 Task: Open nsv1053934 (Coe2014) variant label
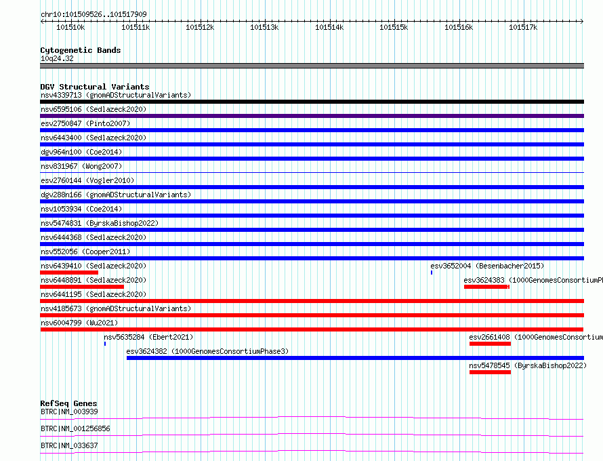pyautogui.click(x=81, y=209)
